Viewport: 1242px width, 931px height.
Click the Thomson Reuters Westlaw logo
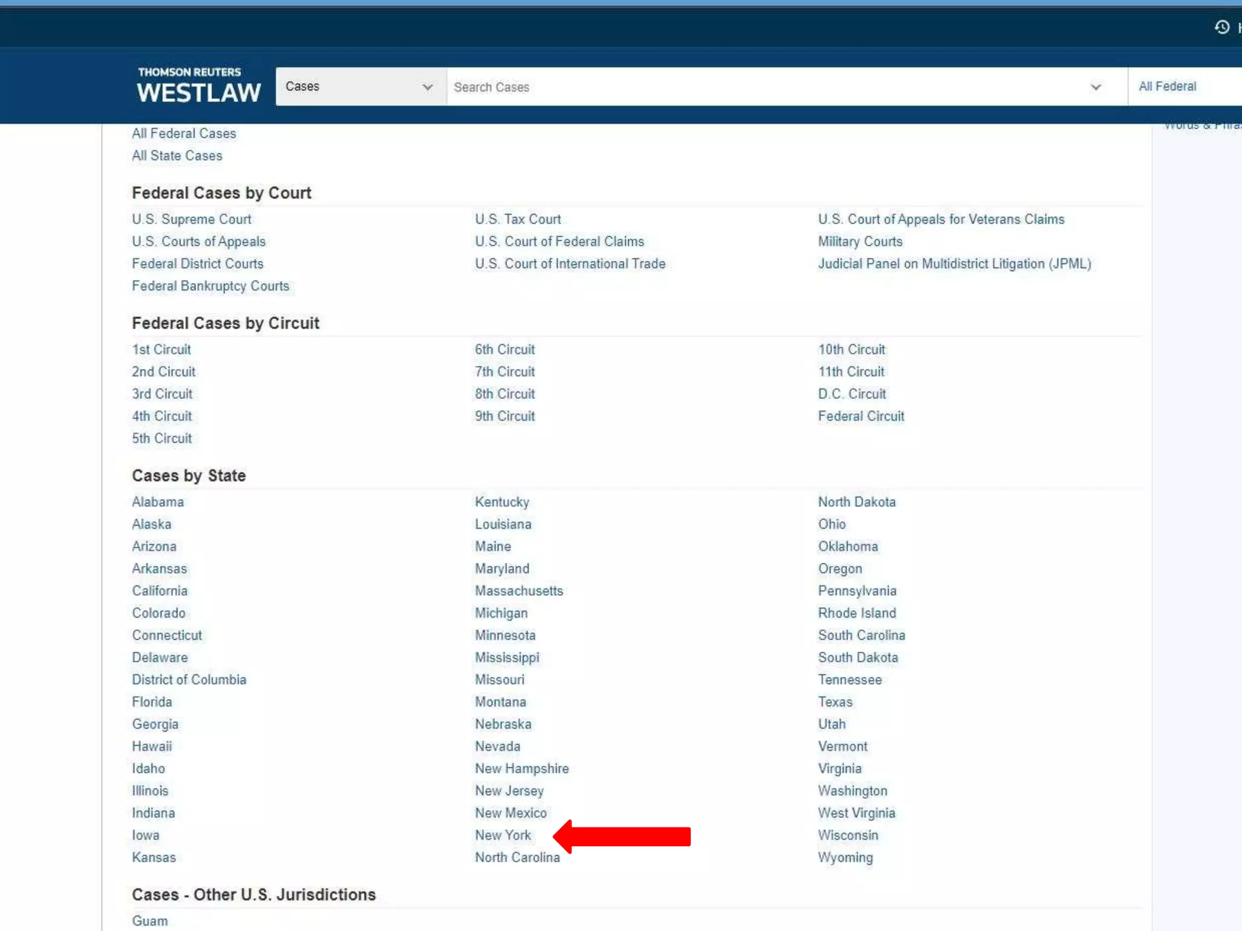click(198, 85)
